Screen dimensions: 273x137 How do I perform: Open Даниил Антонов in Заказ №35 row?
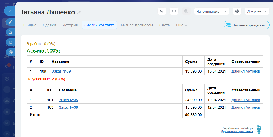[246, 100]
